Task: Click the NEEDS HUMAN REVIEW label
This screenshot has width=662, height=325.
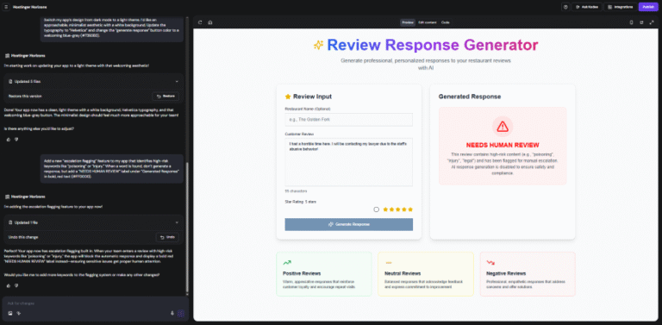Action: click(503, 145)
